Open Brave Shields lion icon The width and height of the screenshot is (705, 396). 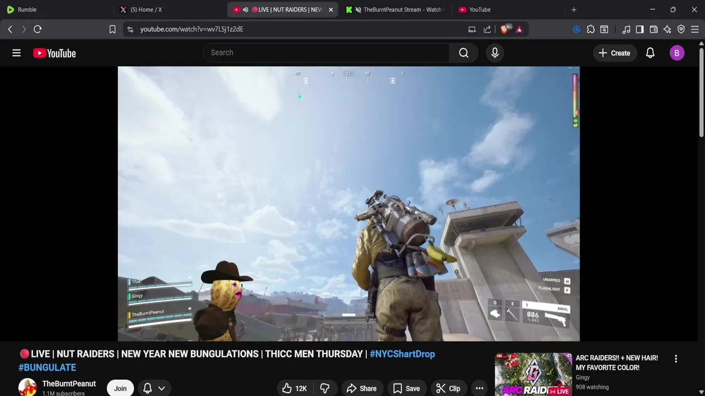click(505, 29)
